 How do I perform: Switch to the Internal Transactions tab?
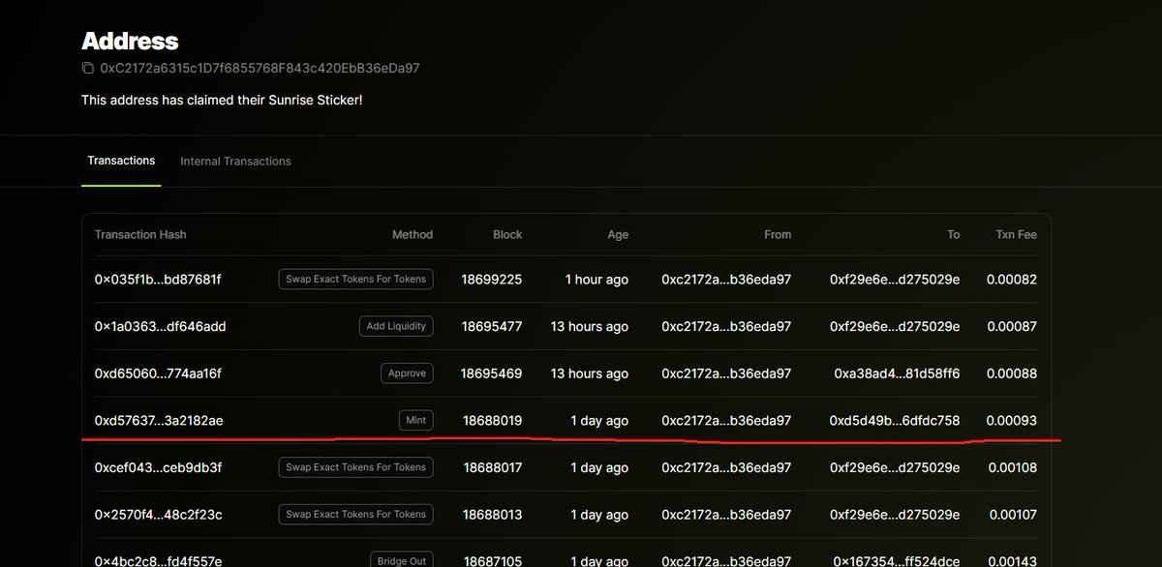coord(235,161)
